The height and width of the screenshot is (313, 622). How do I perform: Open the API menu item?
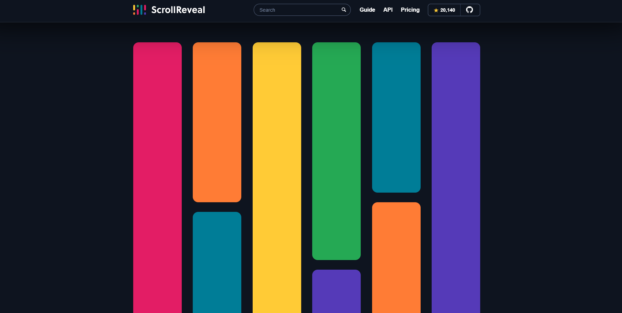point(388,10)
